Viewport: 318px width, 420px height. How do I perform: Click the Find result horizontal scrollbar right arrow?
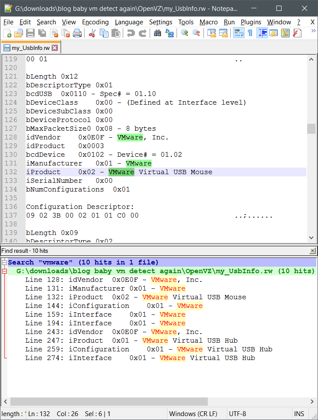coord(312,401)
